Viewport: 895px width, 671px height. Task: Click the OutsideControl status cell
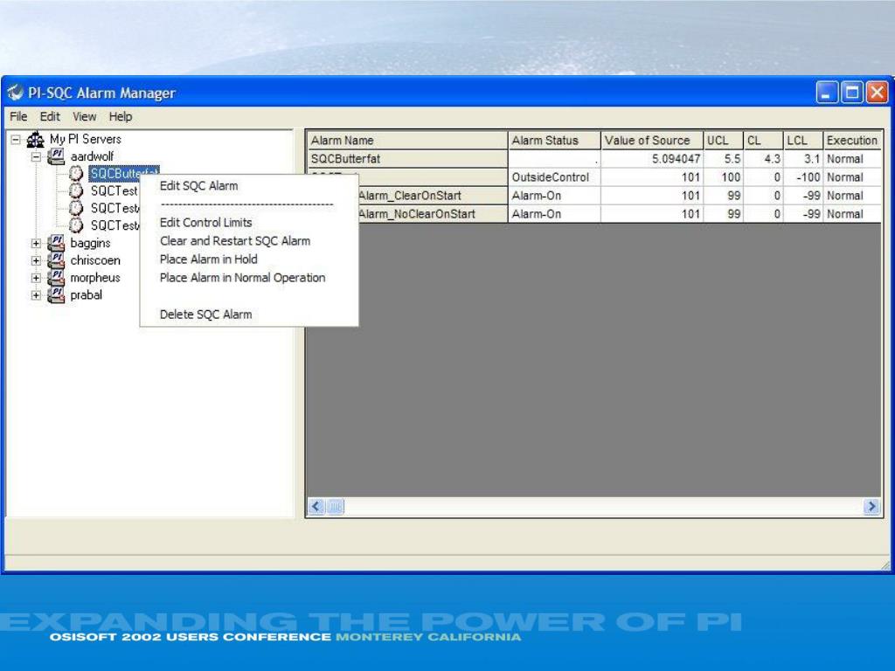[x=553, y=176]
